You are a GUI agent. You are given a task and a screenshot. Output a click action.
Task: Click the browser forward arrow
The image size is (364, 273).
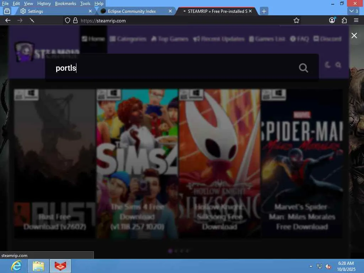[20, 20]
